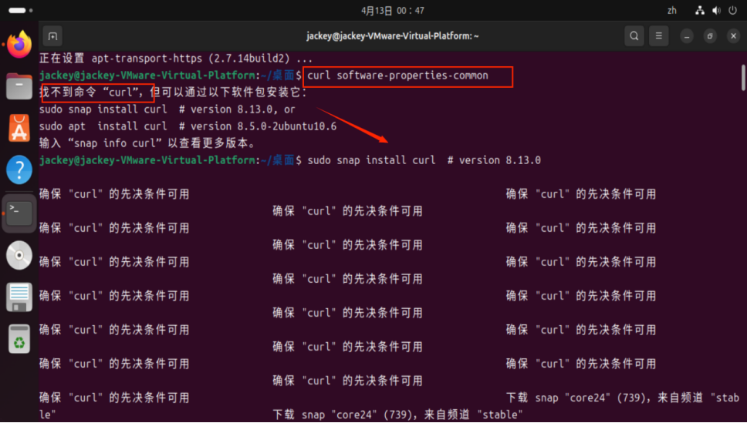Launch the App Center from the dock

pos(19,128)
